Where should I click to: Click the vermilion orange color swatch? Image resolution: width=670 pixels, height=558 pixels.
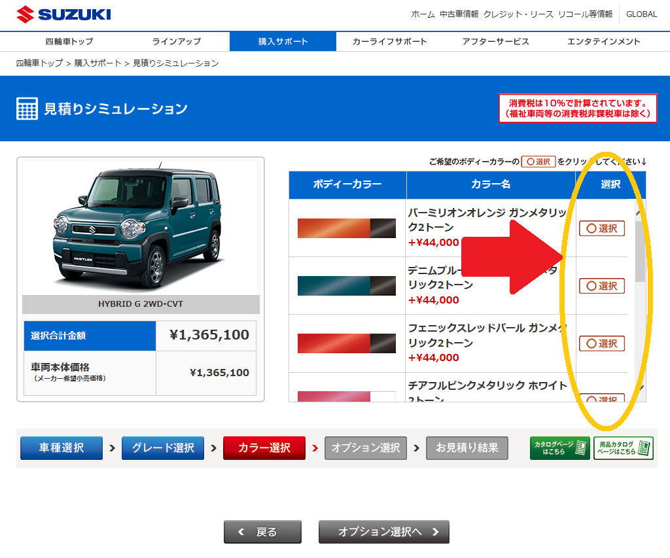tap(347, 228)
